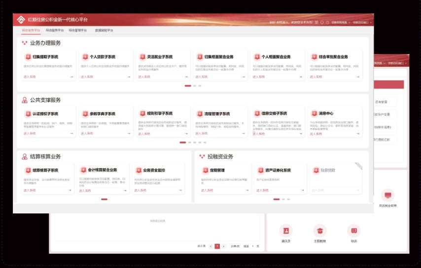Click the 跳至 page number input field
Viewport: 421px width, 268px height.
[253, 246]
